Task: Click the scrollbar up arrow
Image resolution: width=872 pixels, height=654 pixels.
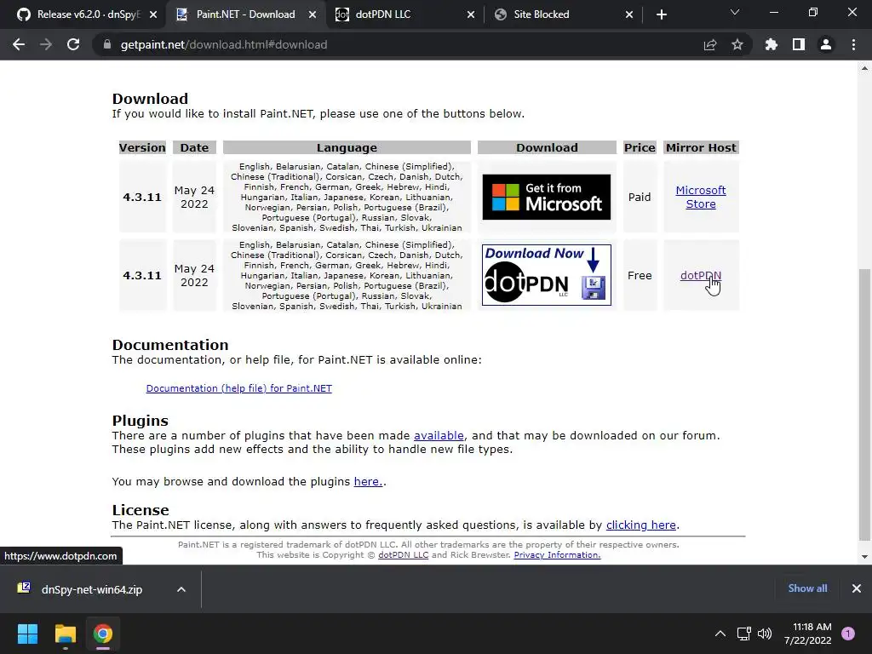Action: [x=864, y=68]
